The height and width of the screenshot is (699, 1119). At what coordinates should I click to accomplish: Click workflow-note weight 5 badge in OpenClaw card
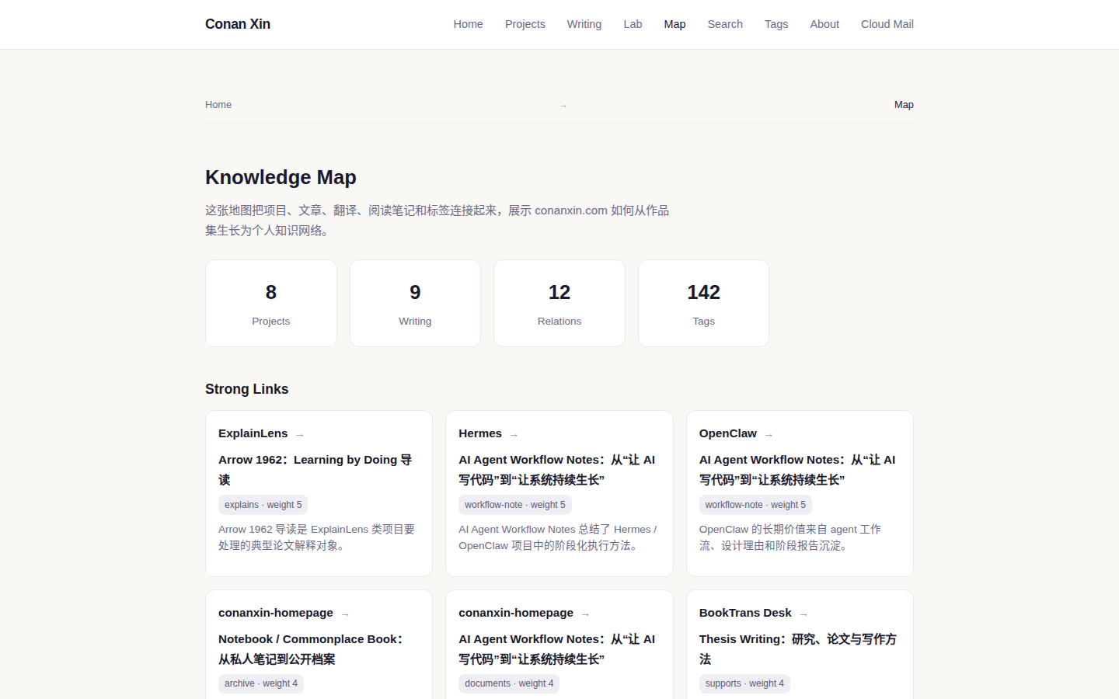[x=755, y=505]
